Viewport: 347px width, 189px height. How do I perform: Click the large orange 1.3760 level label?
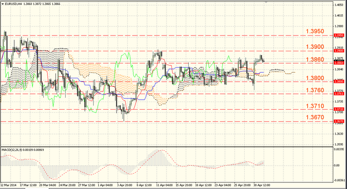point(315,90)
